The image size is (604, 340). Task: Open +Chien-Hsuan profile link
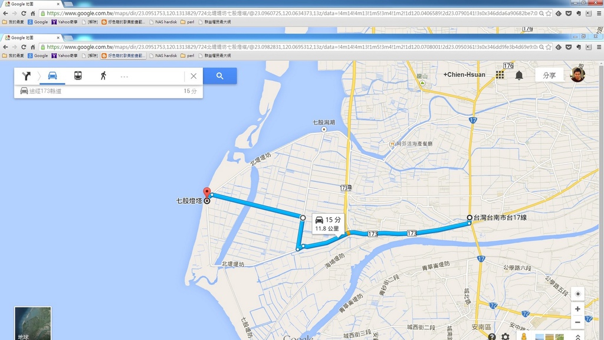pos(464,75)
